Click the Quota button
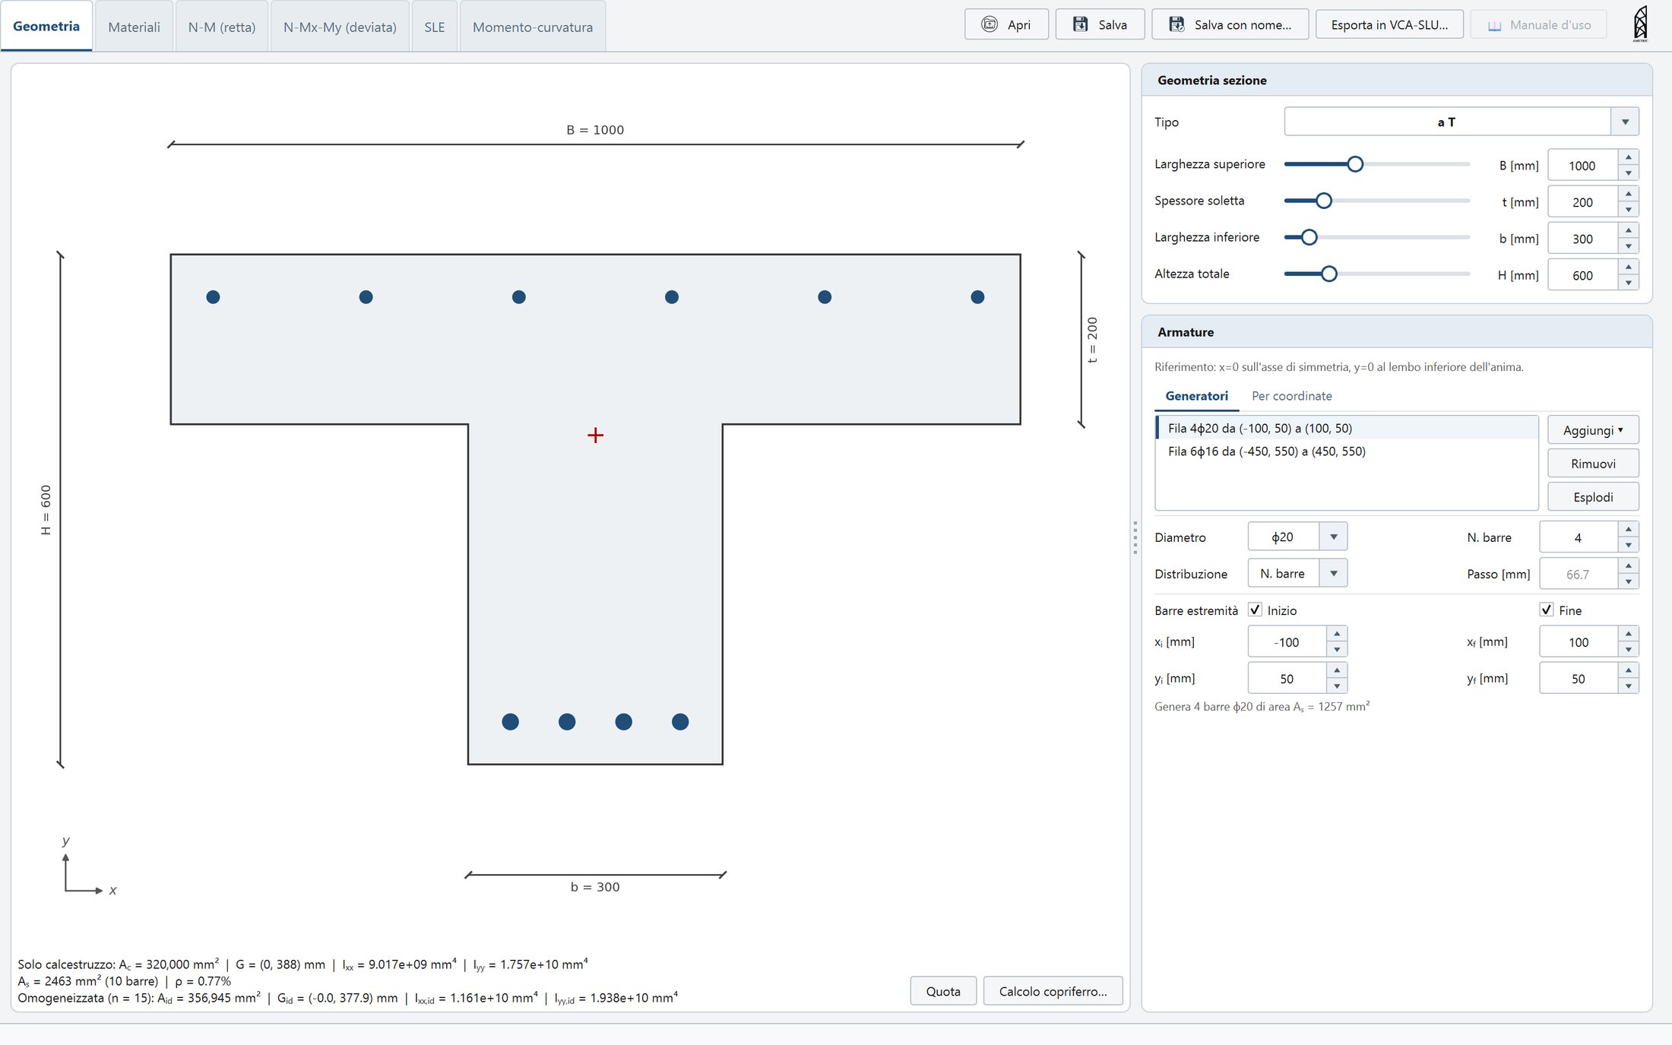The image size is (1672, 1045). coord(943,991)
